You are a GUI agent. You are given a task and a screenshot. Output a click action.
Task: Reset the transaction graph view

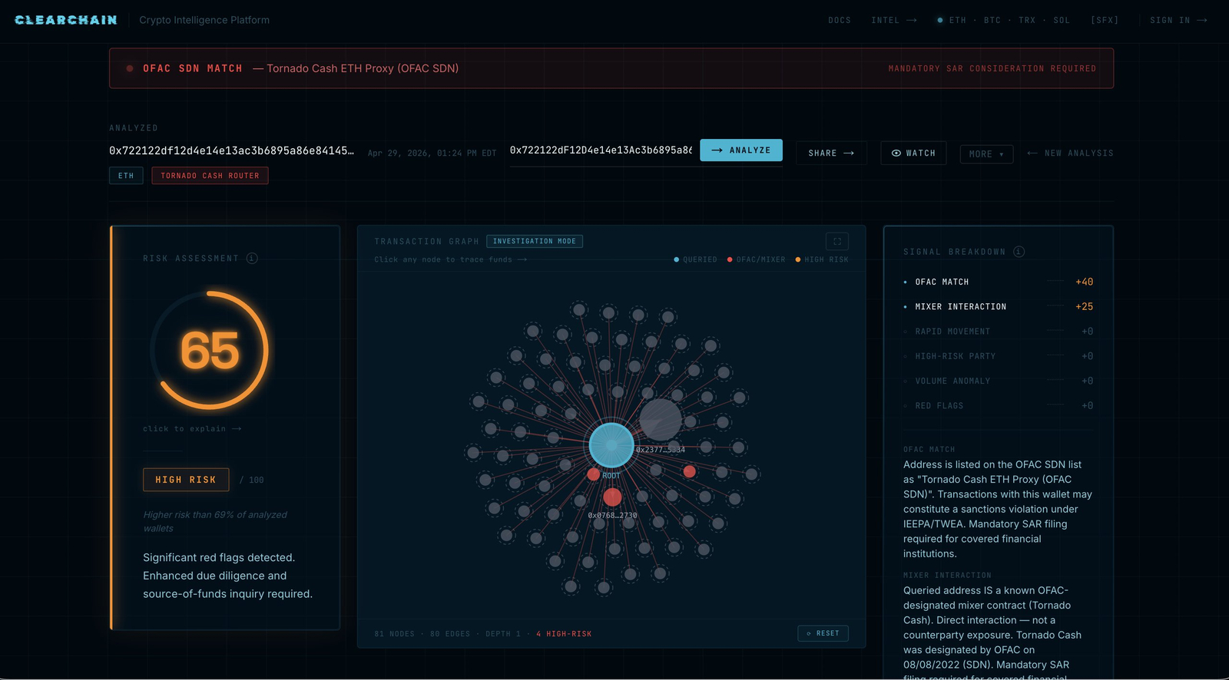tap(823, 633)
